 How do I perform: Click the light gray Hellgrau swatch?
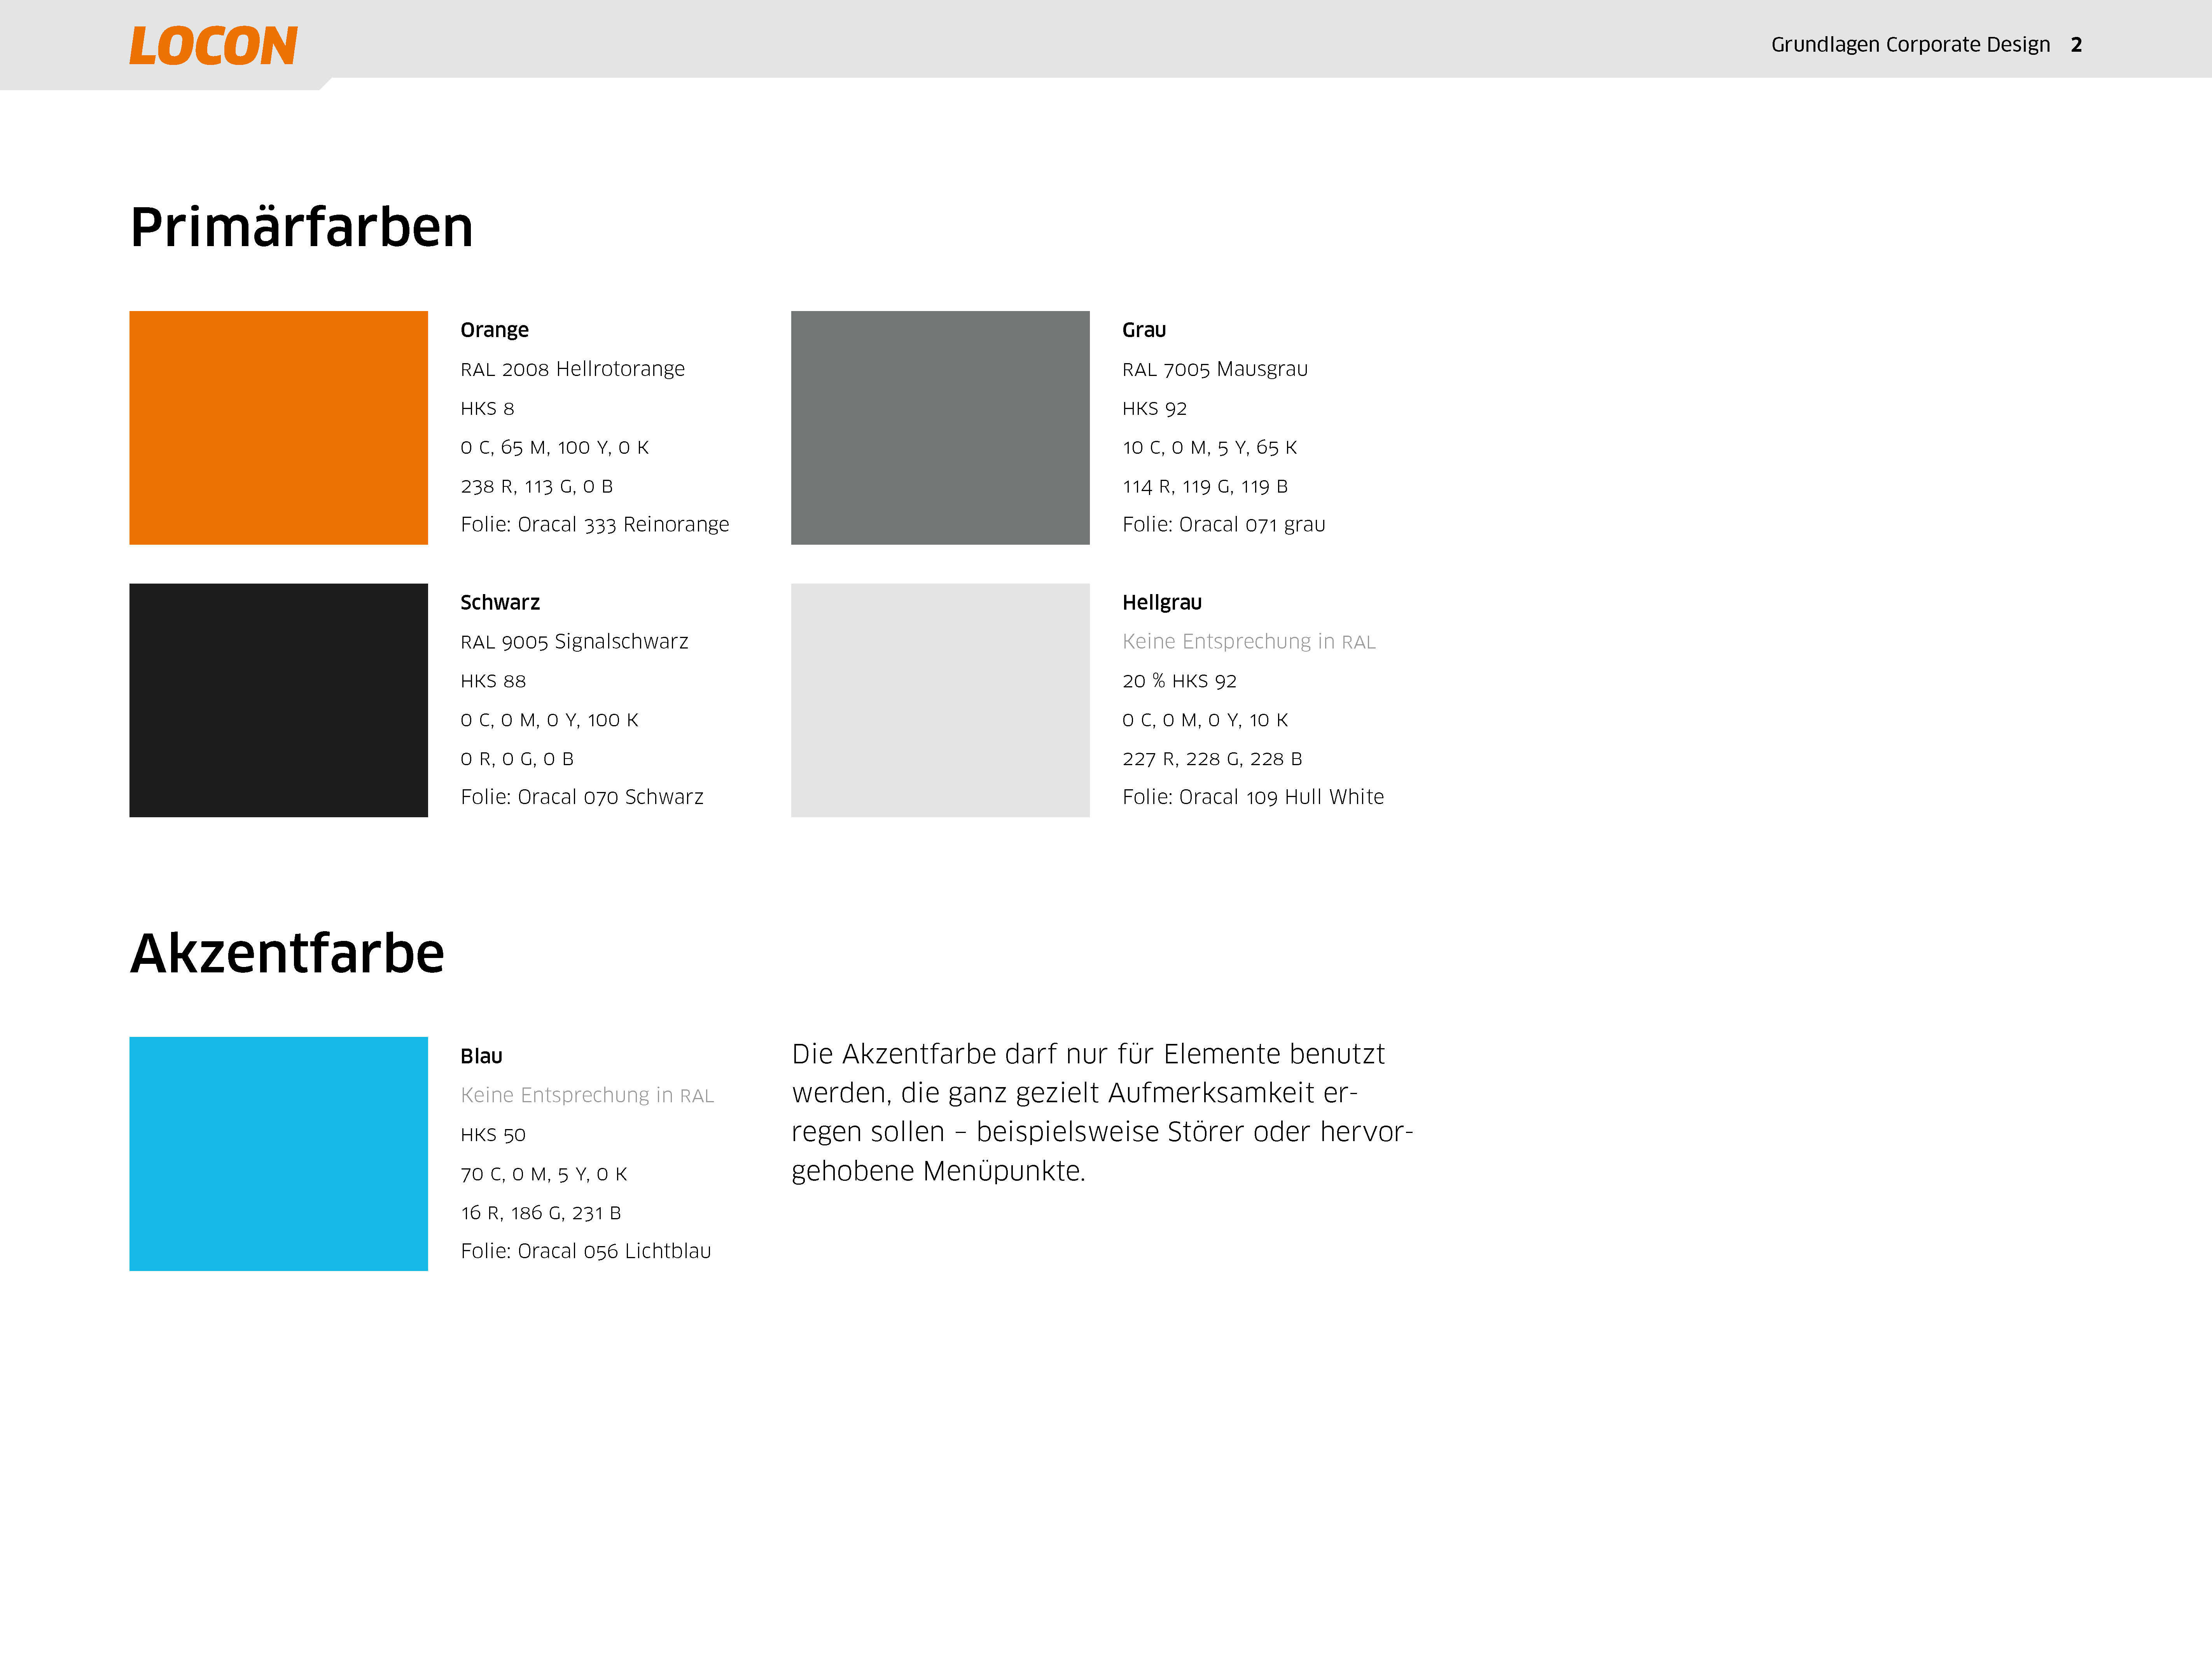point(940,700)
